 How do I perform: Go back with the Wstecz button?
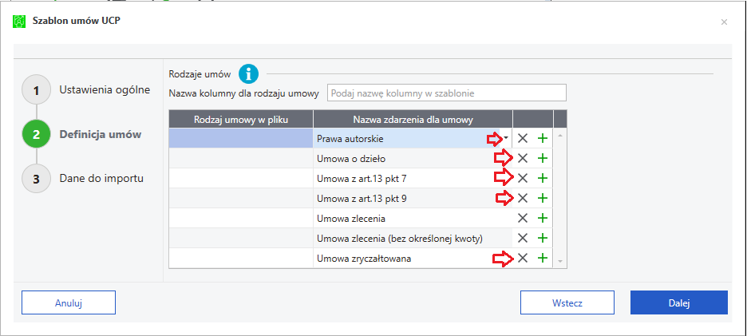click(567, 302)
